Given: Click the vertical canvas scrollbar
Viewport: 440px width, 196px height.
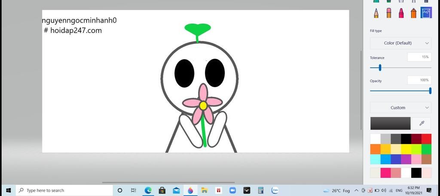Looking at the screenshot, I should pyautogui.click(x=361, y=90).
